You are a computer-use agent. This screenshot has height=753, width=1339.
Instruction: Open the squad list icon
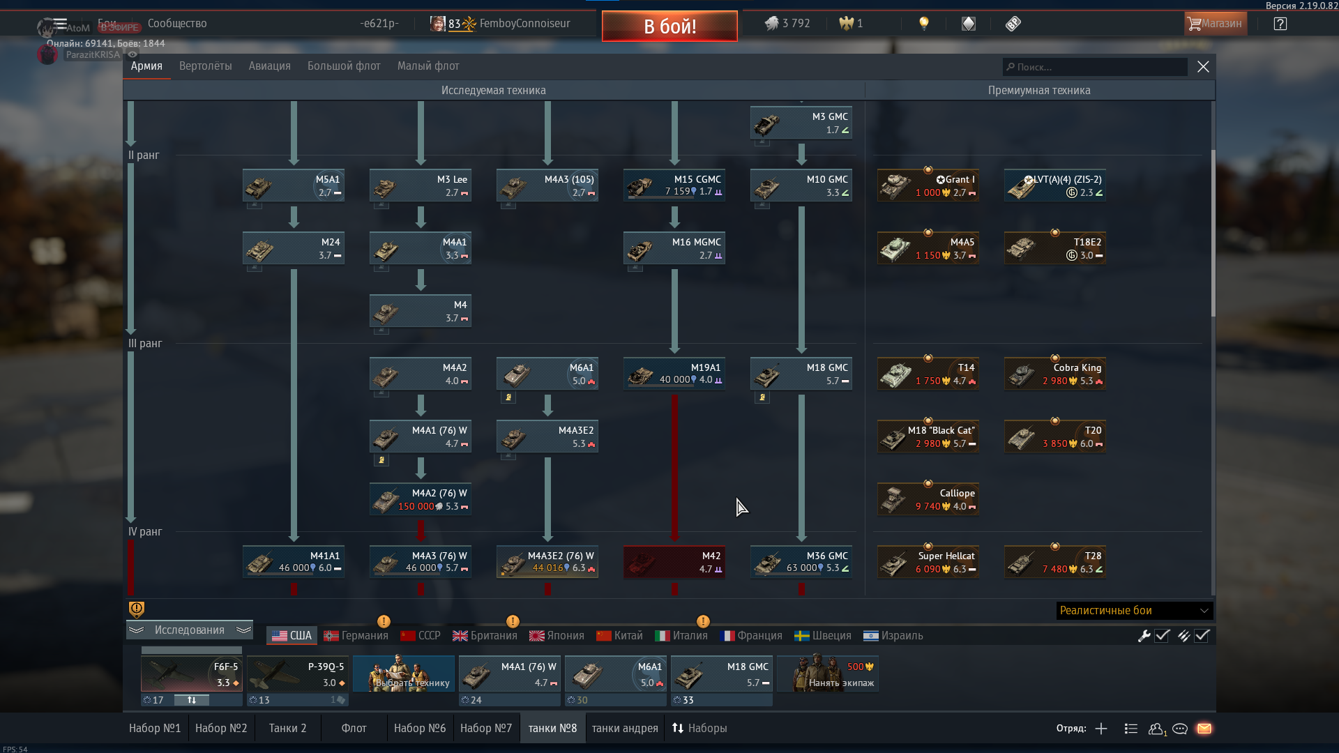[x=1131, y=729]
